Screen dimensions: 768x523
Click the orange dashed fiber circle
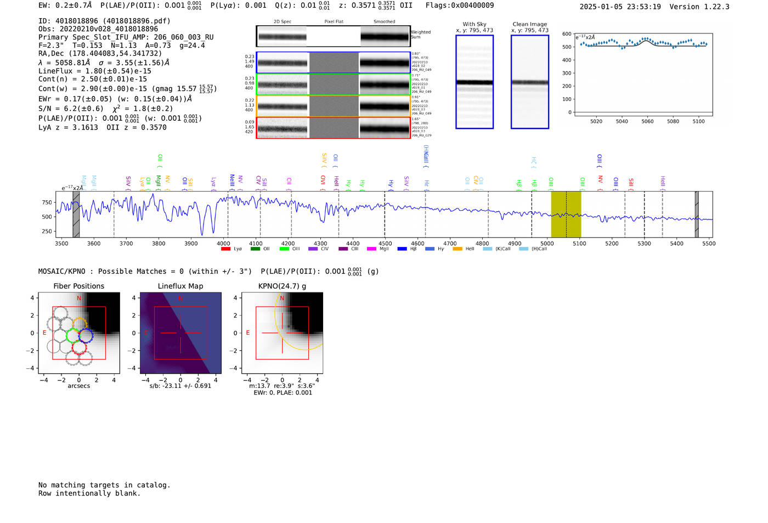(80, 324)
